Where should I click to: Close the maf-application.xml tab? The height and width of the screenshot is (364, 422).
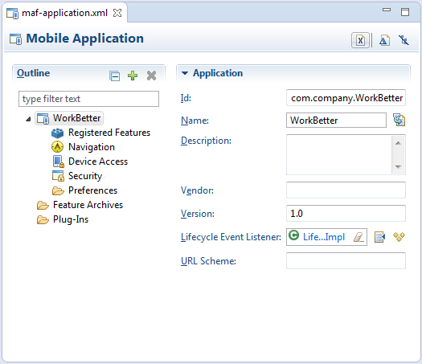point(117,13)
